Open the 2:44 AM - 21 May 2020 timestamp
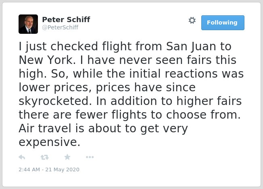Screen dimensions: 263x189 49,170
